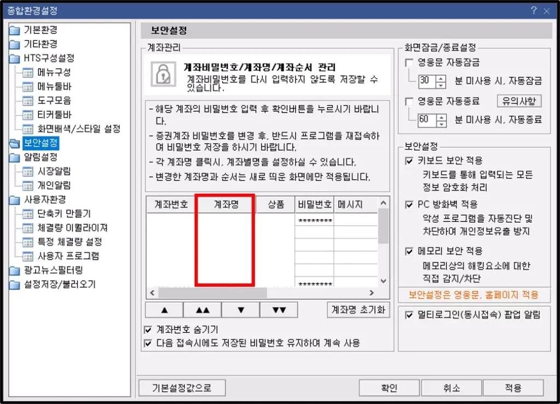Select 기본환경 in the settings tree
The width and height of the screenshot is (560, 404).
(x=40, y=30)
